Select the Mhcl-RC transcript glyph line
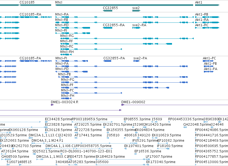The height and width of the screenshot is (166, 228). pos(91,49)
